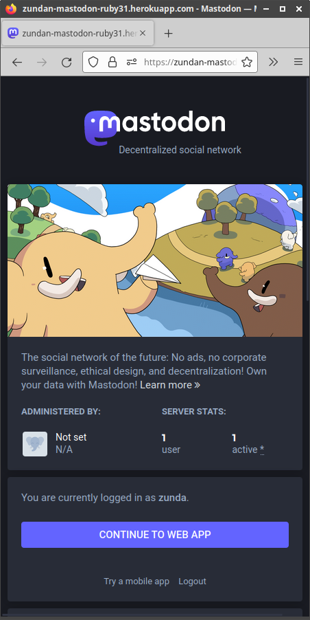The height and width of the screenshot is (620, 310).
Task: Click the administrator elephant avatar
Action: click(35, 443)
